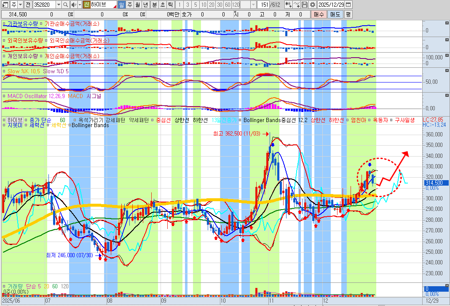The height and width of the screenshot is (306, 450).
Task: Open chart settings gear icon
Action: coord(312,5)
